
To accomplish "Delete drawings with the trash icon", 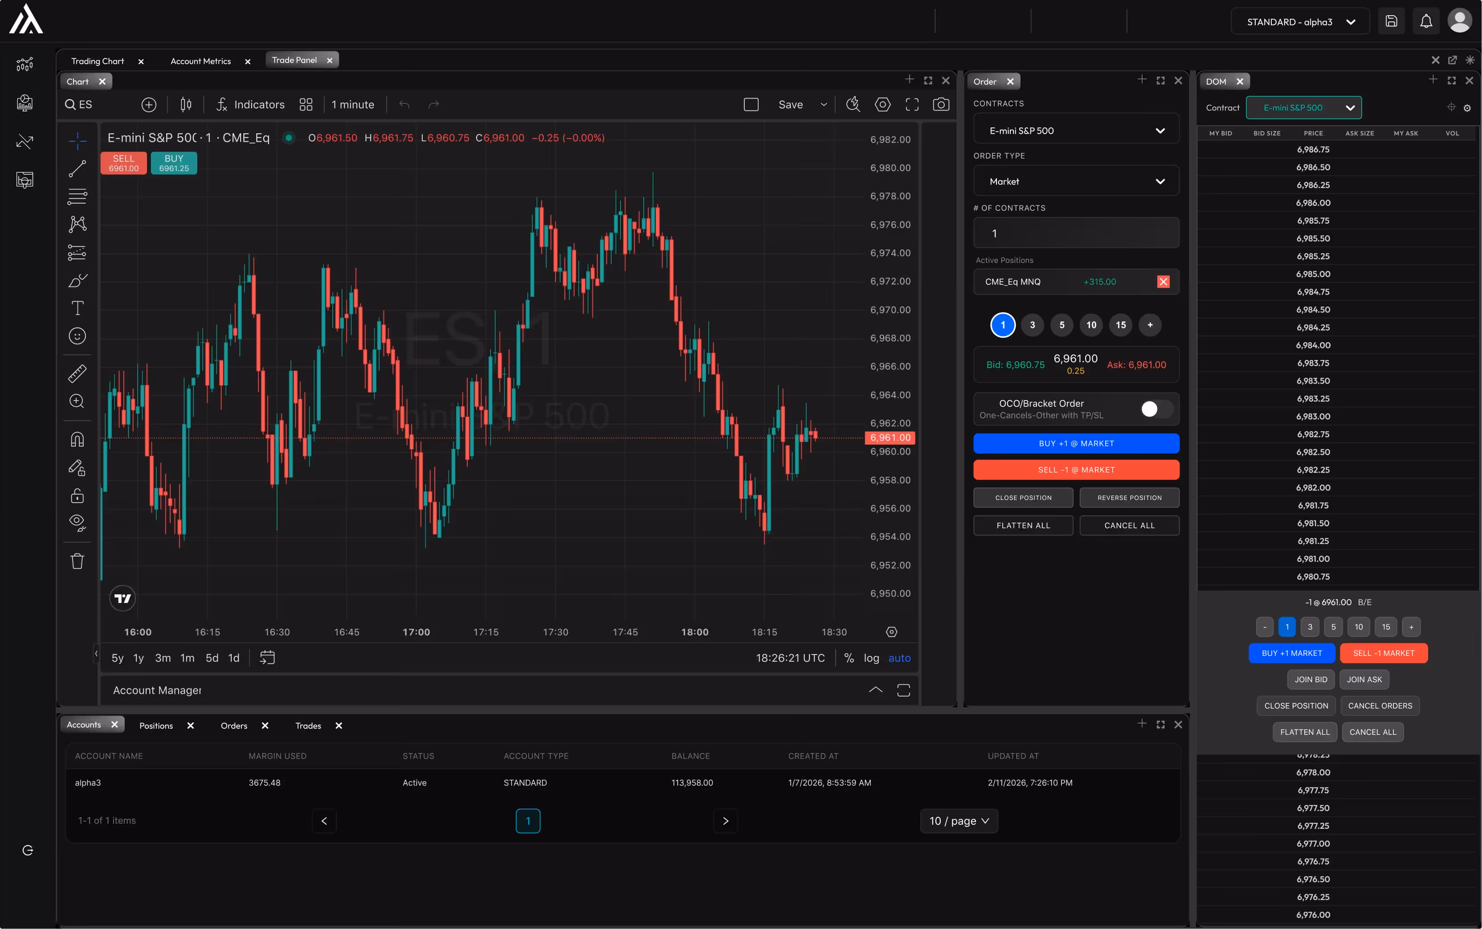I will pos(78,561).
